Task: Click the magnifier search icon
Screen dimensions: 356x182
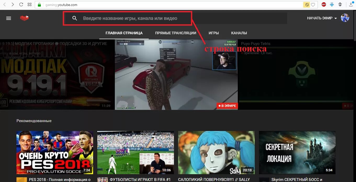Action: 75,18
